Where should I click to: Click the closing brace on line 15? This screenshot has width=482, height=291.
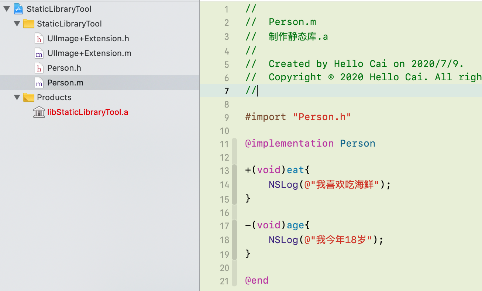248,198
